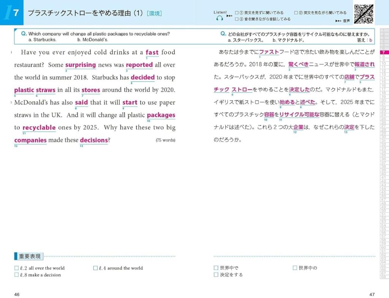The height and width of the screenshot is (298, 389).
Task: Click the blue lesson number 7 badge
Action: tap(12, 13)
